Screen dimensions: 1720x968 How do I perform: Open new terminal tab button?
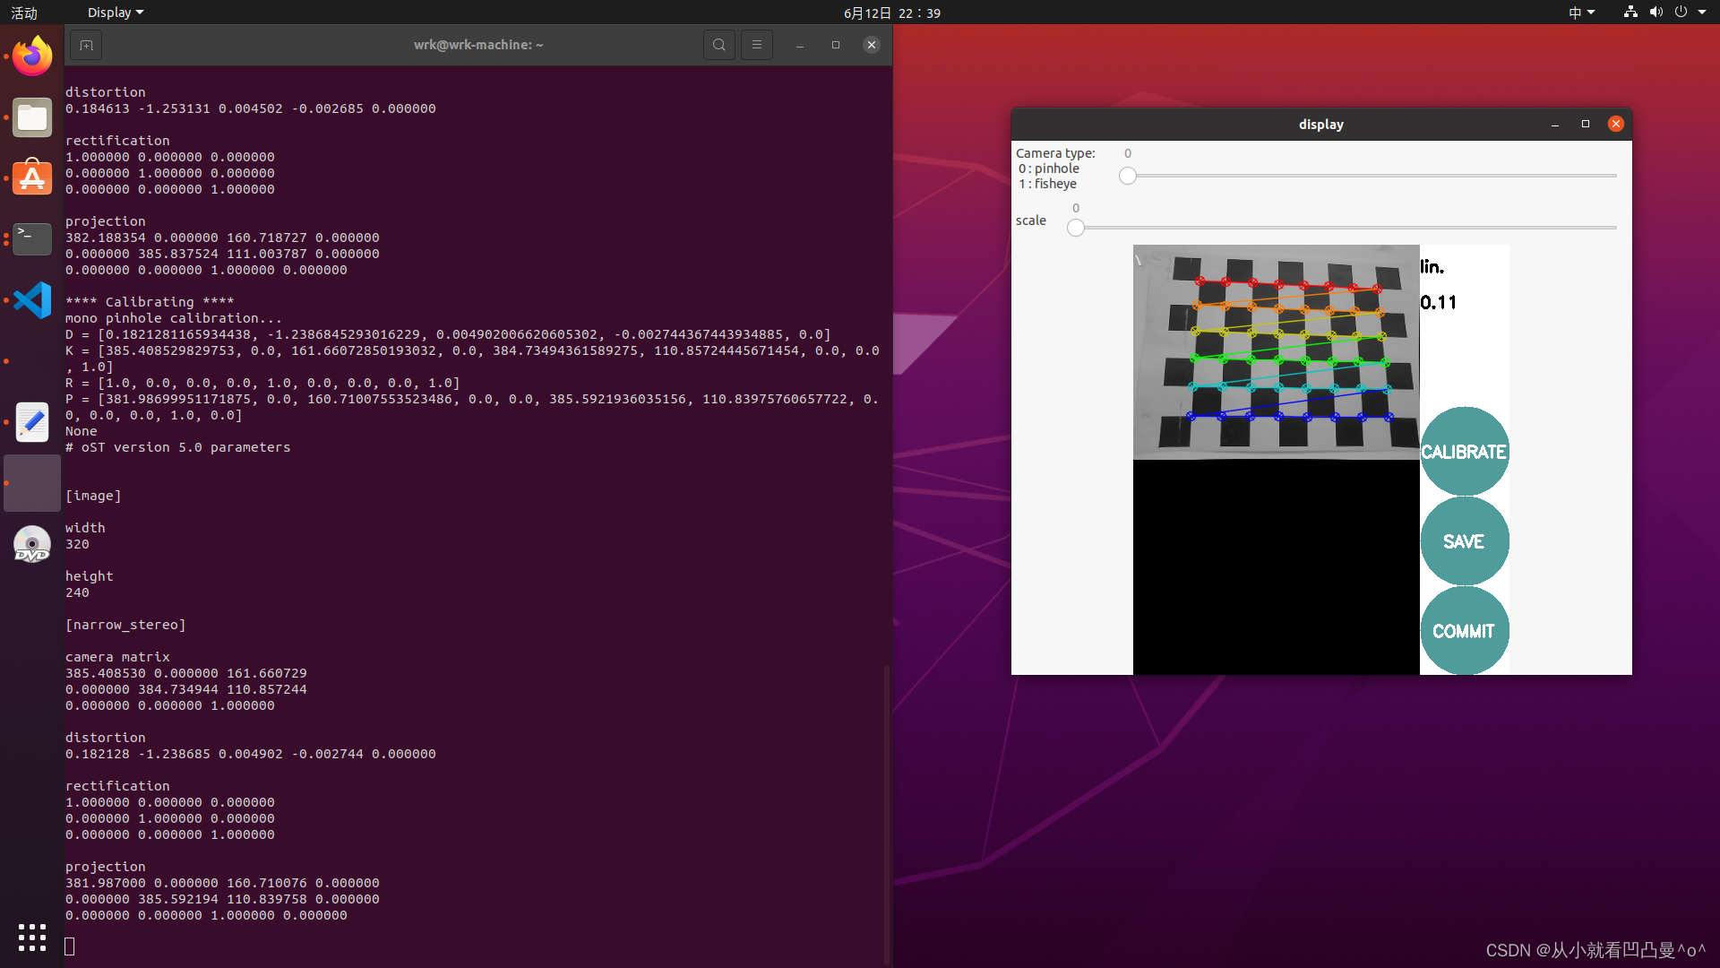pos(86,45)
